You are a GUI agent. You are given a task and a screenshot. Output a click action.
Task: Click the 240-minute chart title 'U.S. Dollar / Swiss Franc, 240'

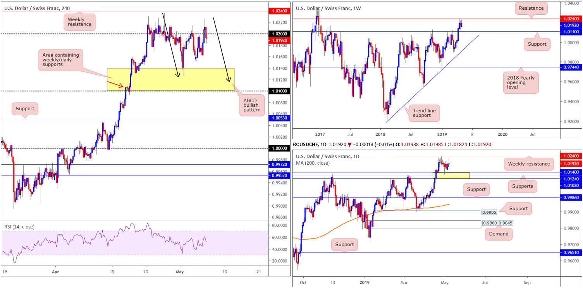pyautogui.click(x=38, y=8)
